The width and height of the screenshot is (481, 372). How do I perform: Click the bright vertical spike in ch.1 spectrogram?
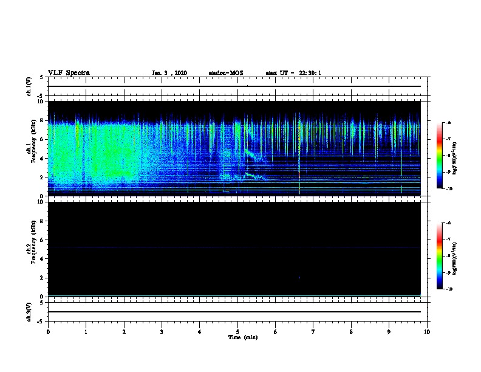click(299, 153)
